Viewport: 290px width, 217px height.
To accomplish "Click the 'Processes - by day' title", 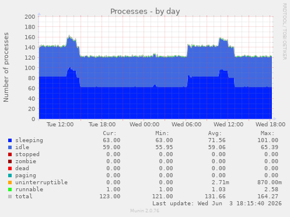I will pos(145,12).
